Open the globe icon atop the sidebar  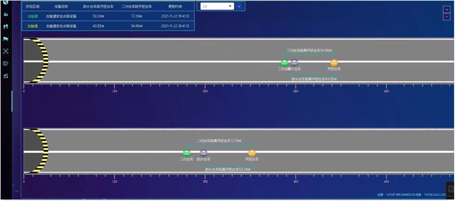[6, 2]
